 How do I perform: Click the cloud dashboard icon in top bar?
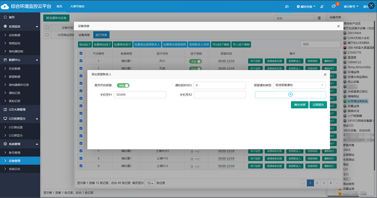(x=287, y=6)
